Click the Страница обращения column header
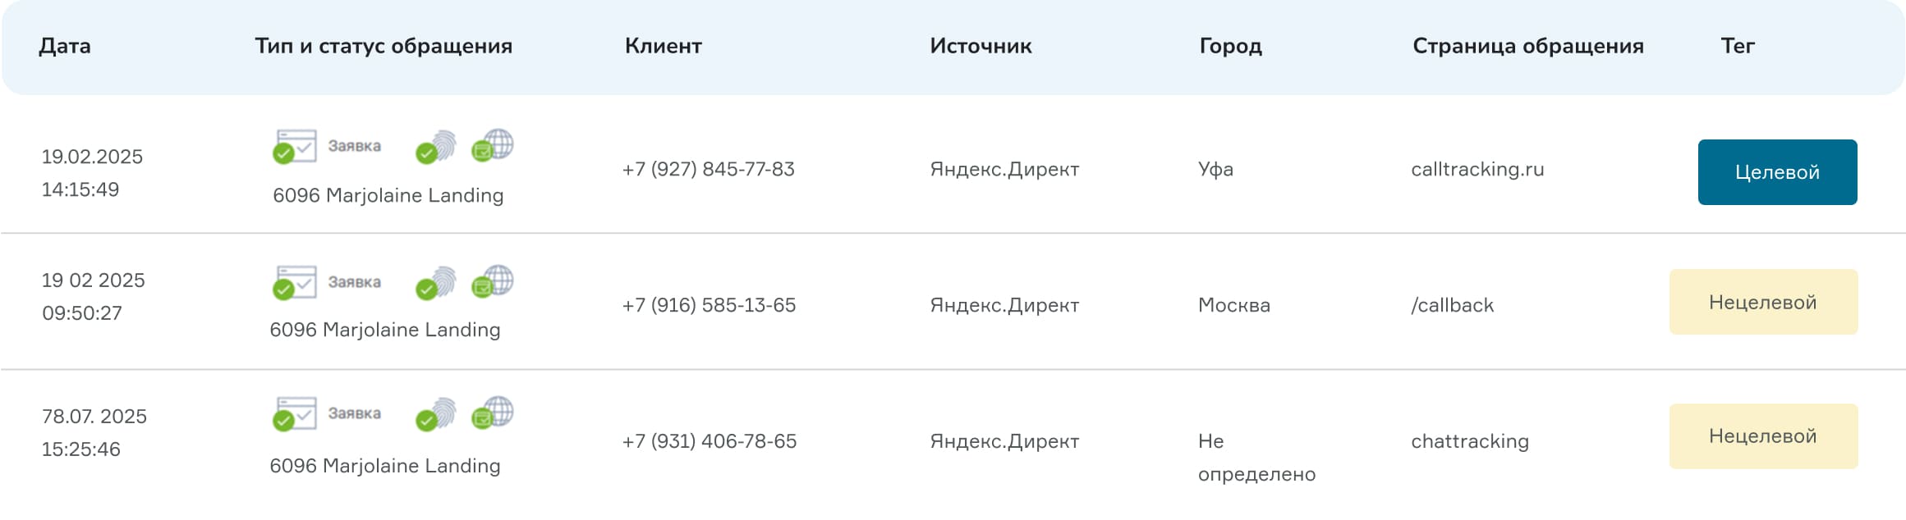Screen dimensions: 1906x520 coord(1527,46)
